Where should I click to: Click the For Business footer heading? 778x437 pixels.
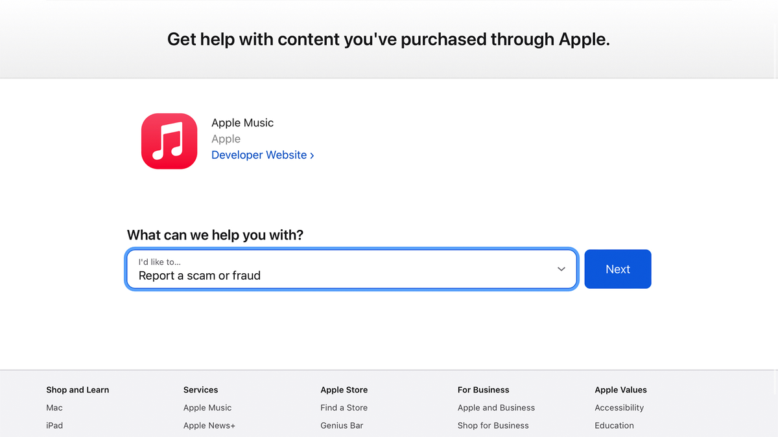pos(483,390)
